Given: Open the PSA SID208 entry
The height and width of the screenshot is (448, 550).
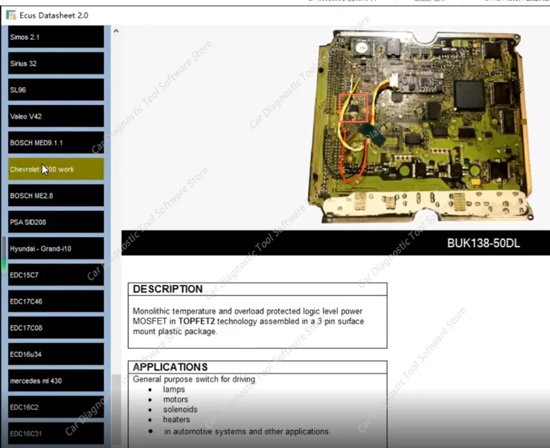Looking at the screenshot, I should pyautogui.click(x=56, y=222).
